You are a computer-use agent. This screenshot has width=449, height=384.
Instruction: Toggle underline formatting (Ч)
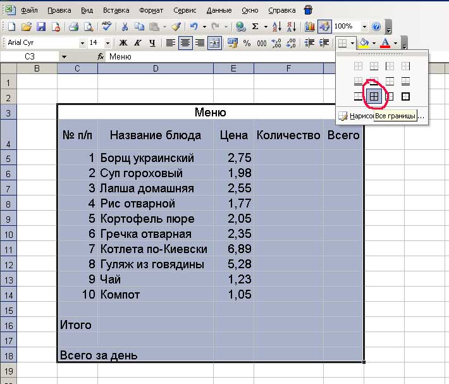[x=152, y=43]
